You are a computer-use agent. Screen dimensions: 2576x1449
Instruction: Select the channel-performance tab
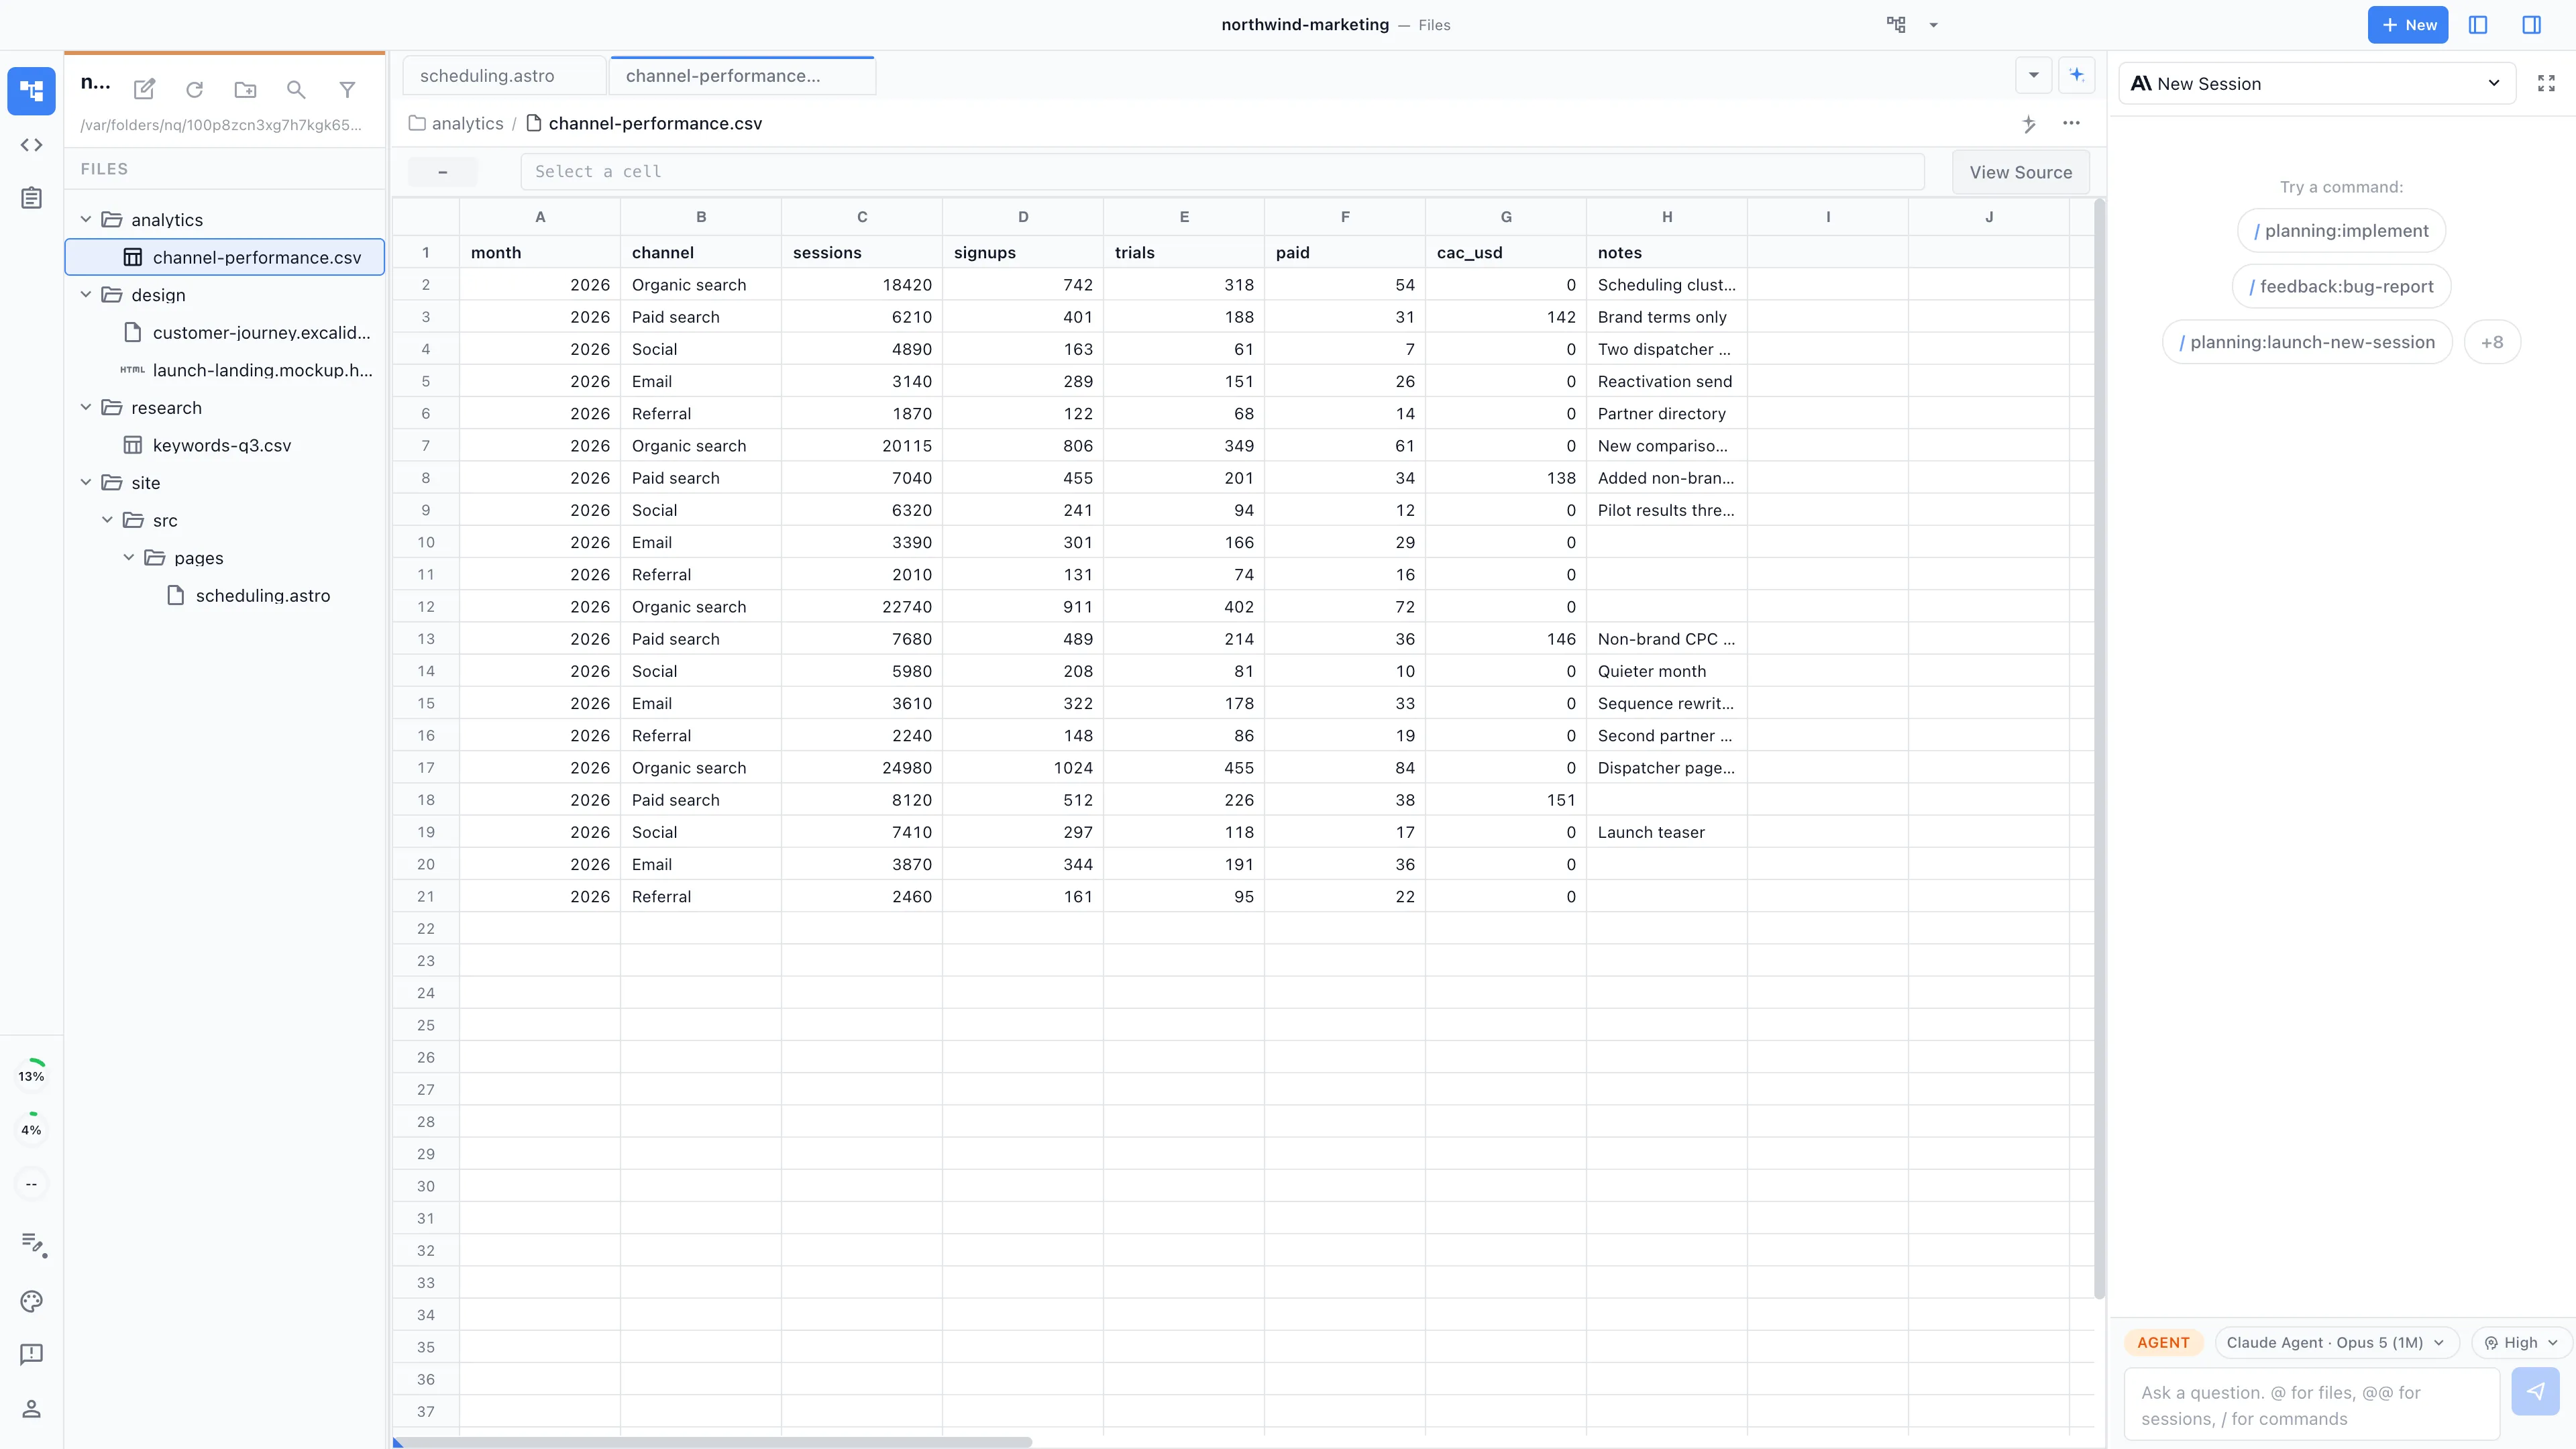coord(742,75)
